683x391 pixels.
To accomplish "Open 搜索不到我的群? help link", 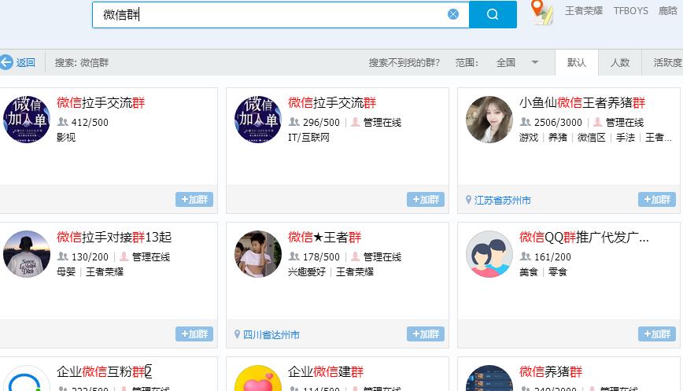I will click(404, 63).
